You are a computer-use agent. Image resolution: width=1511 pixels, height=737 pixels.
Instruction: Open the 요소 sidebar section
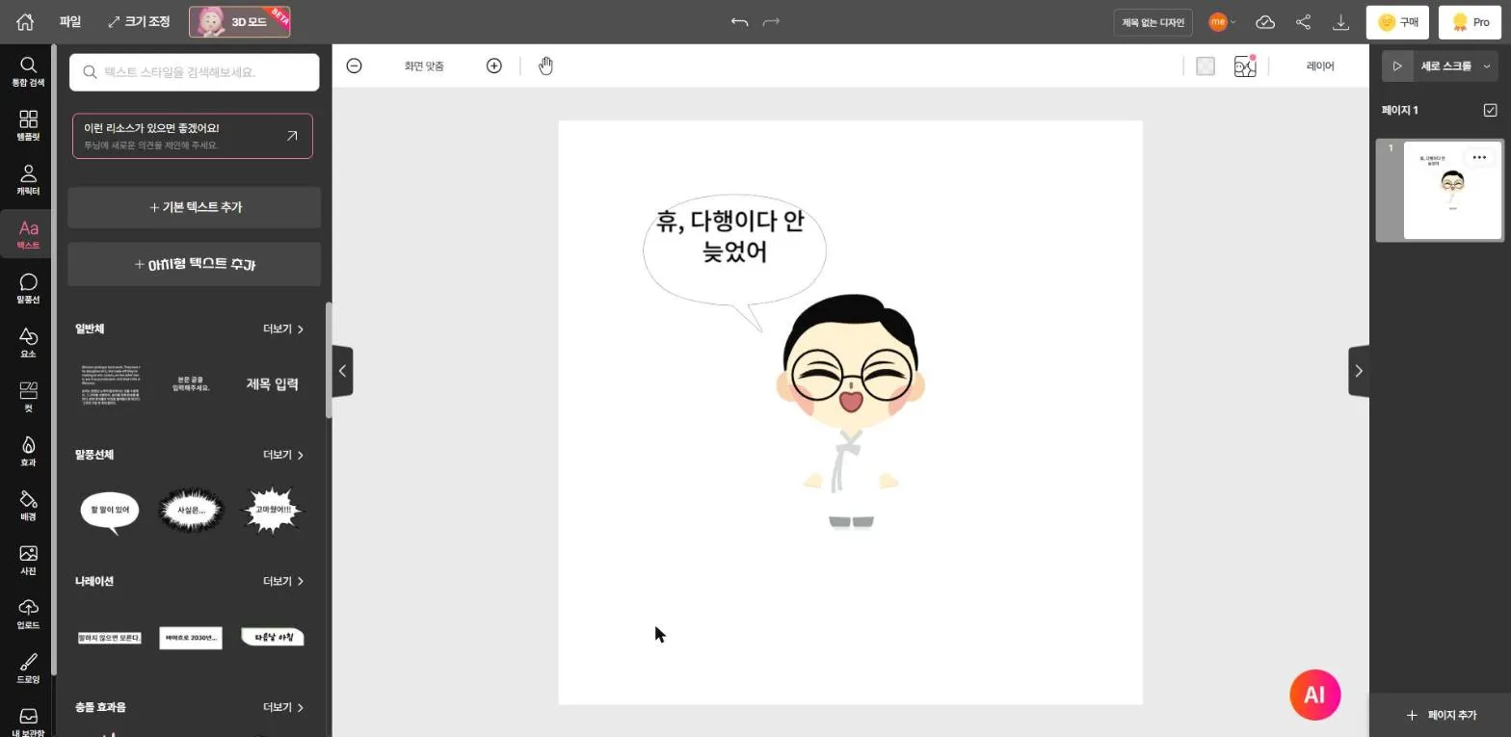click(28, 342)
